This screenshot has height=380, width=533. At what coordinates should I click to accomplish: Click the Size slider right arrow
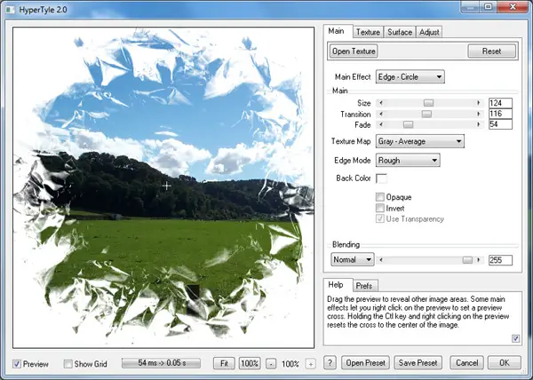479,103
